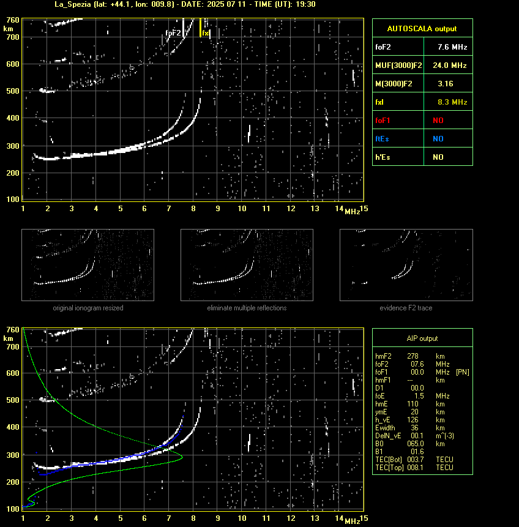Click the blue ftEs label
The width and height of the screenshot is (519, 527).
click(x=382, y=139)
